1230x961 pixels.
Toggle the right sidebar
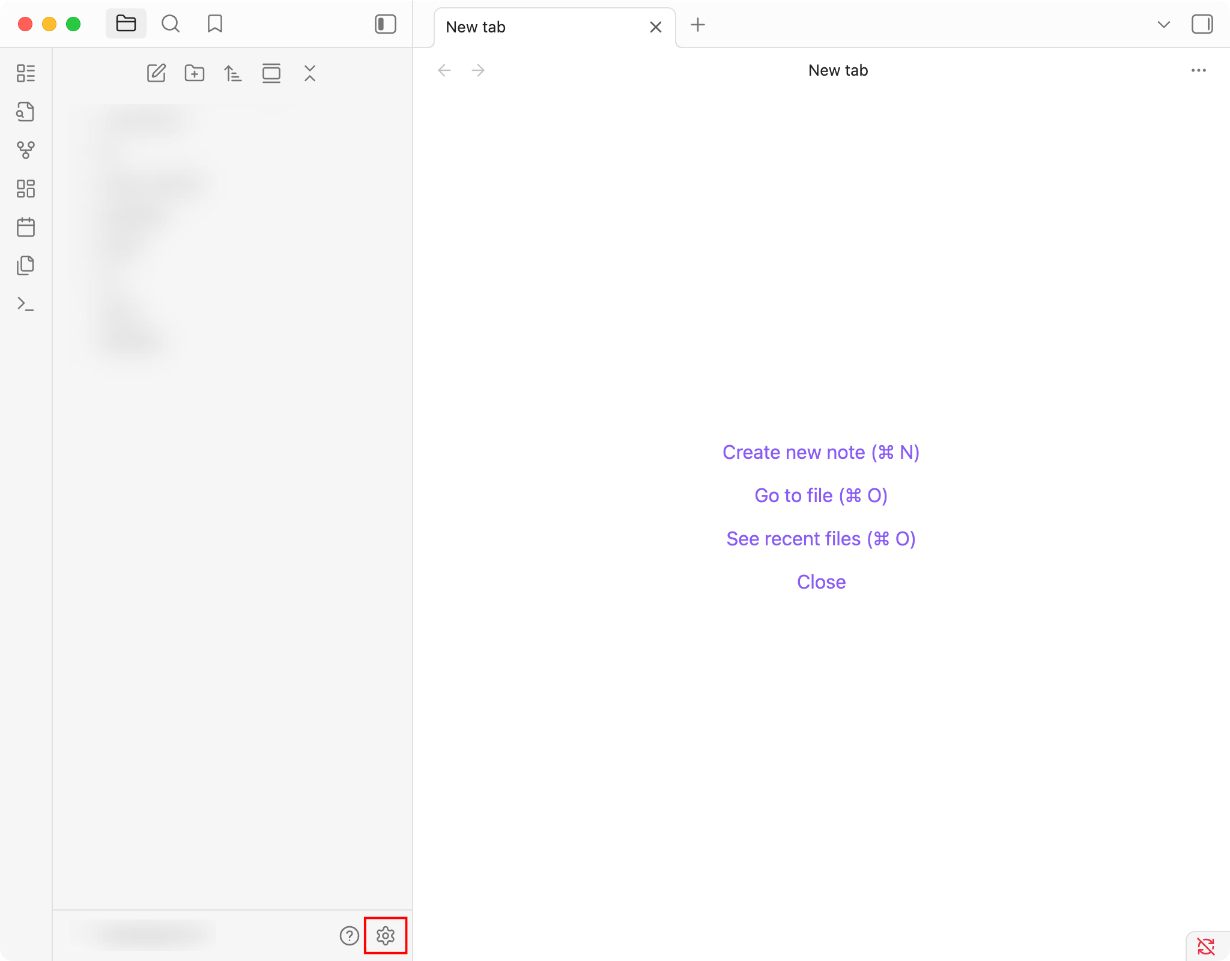pyautogui.click(x=1202, y=25)
